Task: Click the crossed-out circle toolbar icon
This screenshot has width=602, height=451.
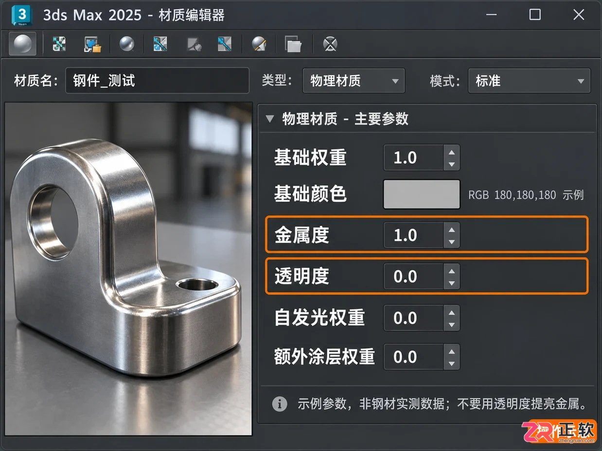Action: click(x=330, y=44)
